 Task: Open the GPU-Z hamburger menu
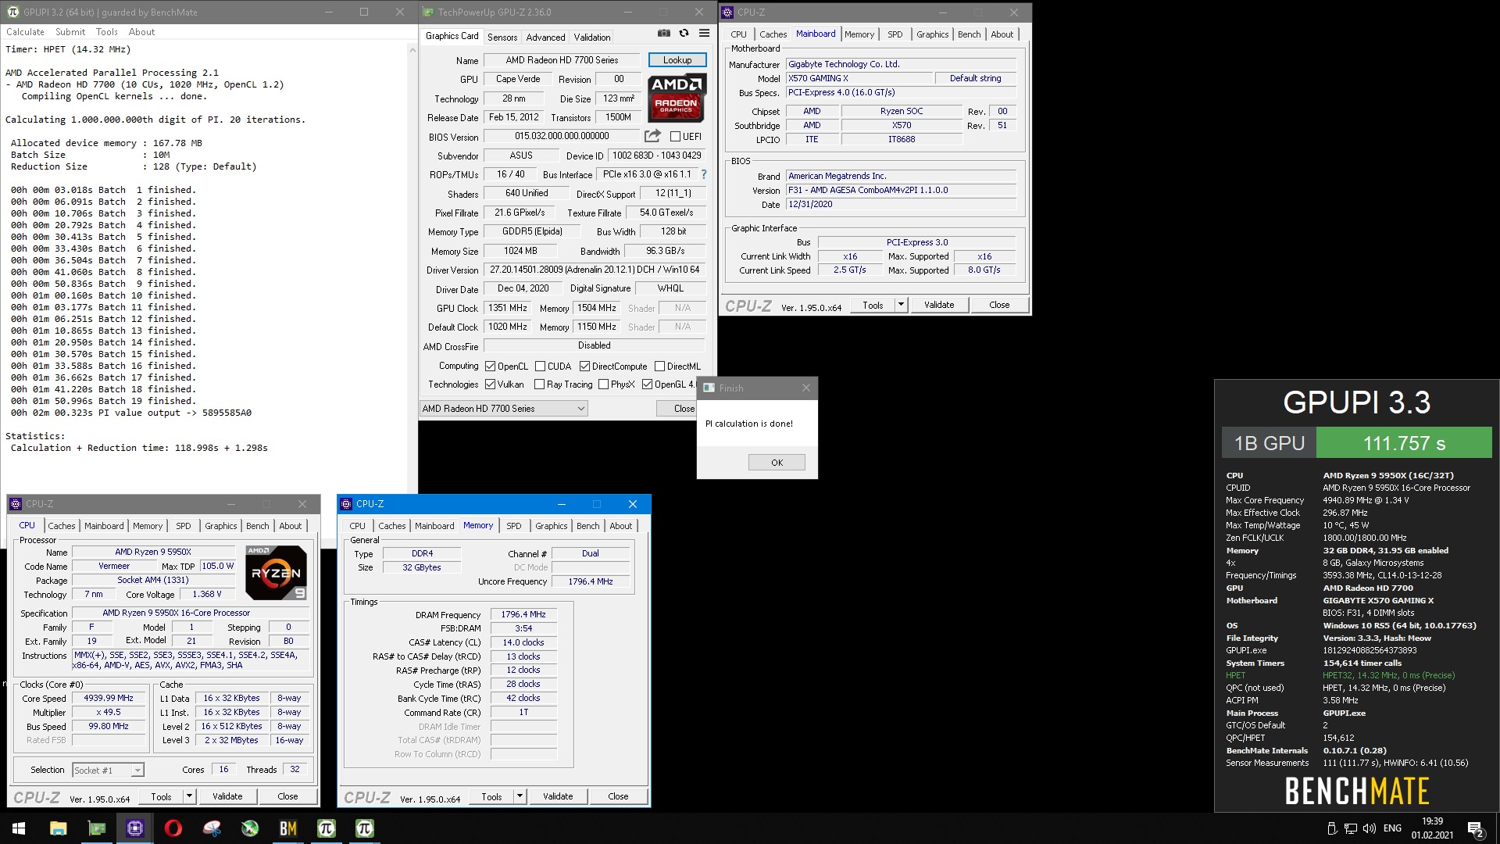(704, 34)
